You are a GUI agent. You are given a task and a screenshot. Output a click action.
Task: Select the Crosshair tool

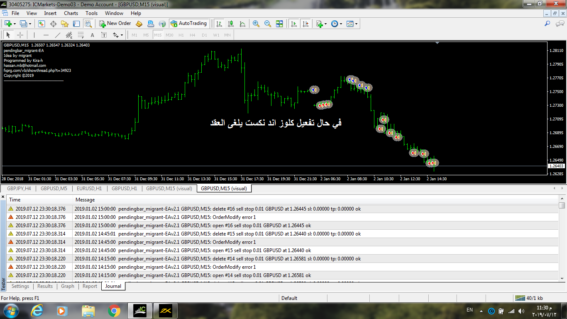20,35
